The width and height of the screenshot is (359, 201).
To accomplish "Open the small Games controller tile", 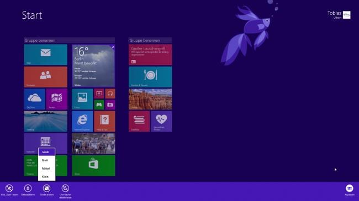I will click(99, 105).
